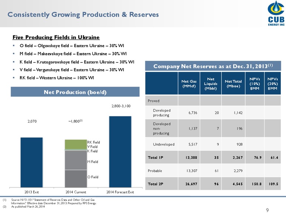Click the 'V Field' series label
The height and width of the screenshot is (221, 286).
point(92,147)
